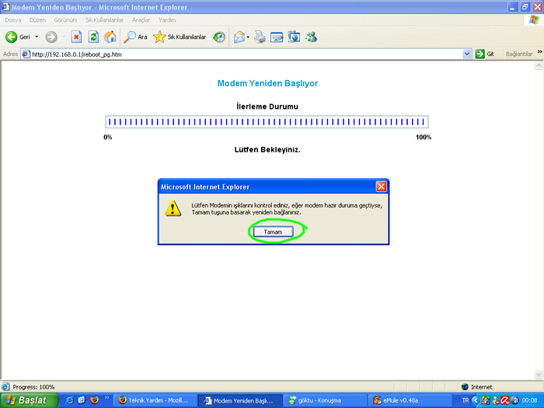Expand the address bar dropdown arrow
This screenshot has height=408, width=544.
[x=467, y=54]
